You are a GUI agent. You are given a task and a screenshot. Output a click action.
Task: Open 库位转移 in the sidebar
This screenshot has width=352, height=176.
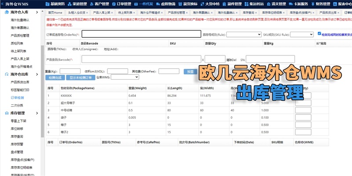(x=17, y=128)
